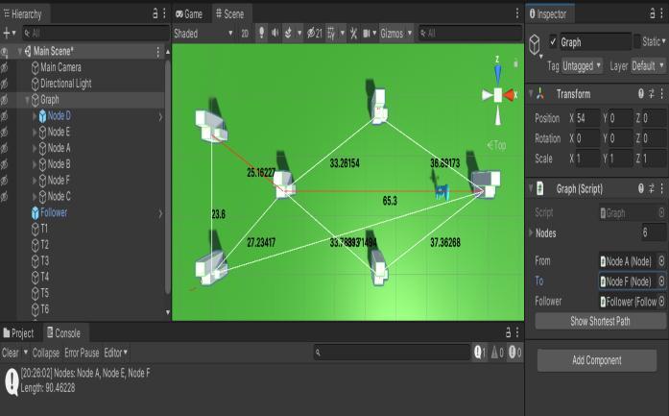This screenshot has height=416, width=669.
Task: Switch to the Game tab
Action: click(x=189, y=14)
